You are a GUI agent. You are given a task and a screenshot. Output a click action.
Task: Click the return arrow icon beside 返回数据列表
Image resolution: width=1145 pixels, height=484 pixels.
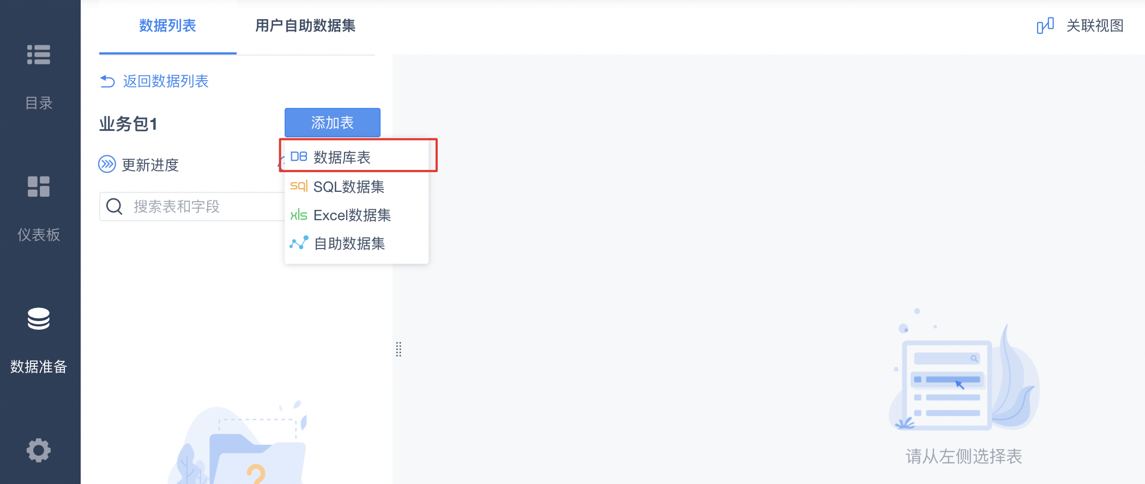107,81
